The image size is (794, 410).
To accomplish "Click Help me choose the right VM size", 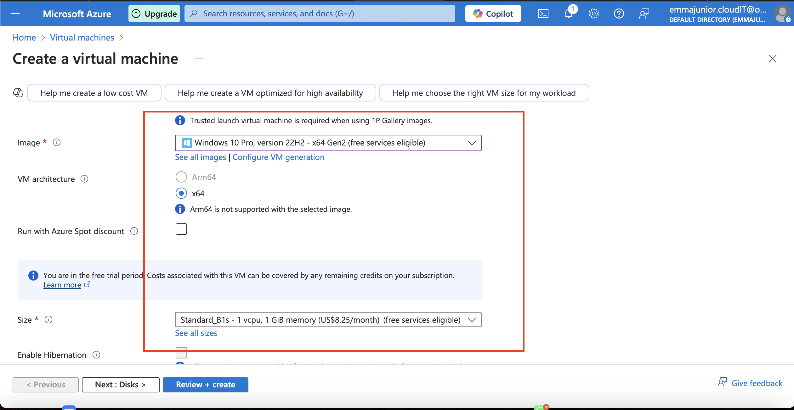I will 484,93.
